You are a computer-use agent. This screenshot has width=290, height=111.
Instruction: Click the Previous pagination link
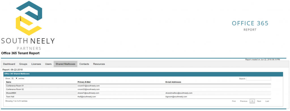click(244, 101)
